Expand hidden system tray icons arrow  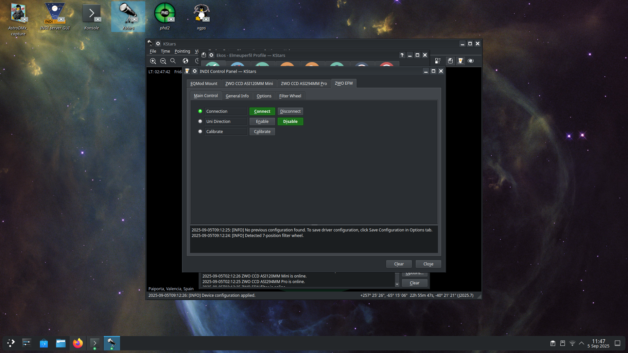pyautogui.click(x=582, y=343)
